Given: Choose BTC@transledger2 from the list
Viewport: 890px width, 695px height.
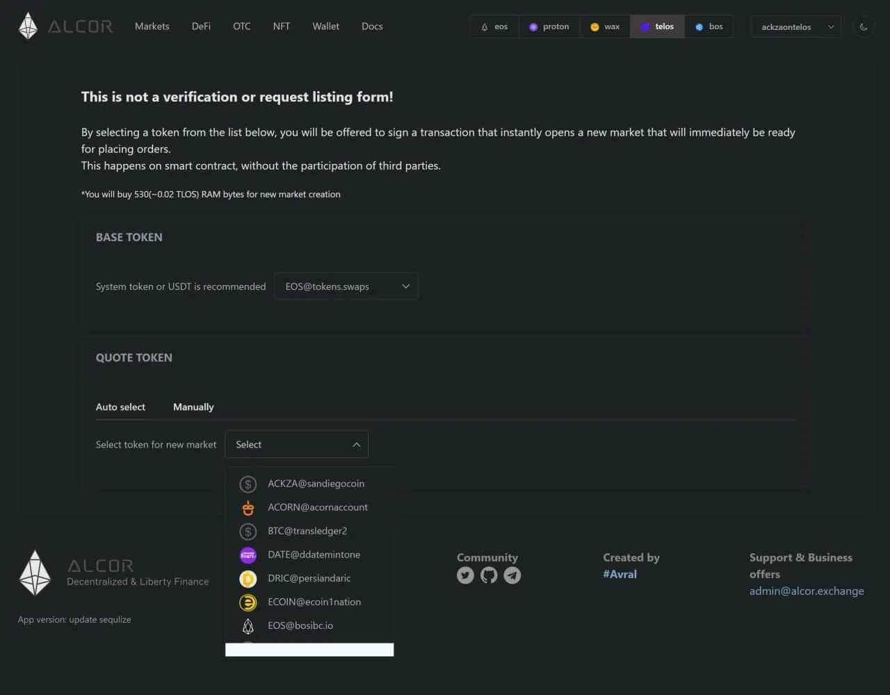Looking at the screenshot, I should pos(309,531).
